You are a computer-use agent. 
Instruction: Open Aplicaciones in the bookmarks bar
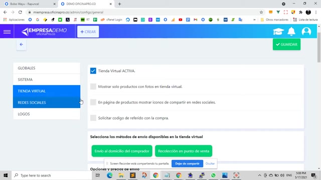(14, 19)
